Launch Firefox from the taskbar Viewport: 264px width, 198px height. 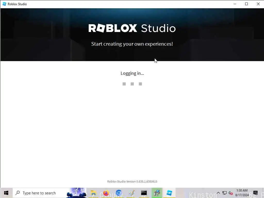coord(106,193)
